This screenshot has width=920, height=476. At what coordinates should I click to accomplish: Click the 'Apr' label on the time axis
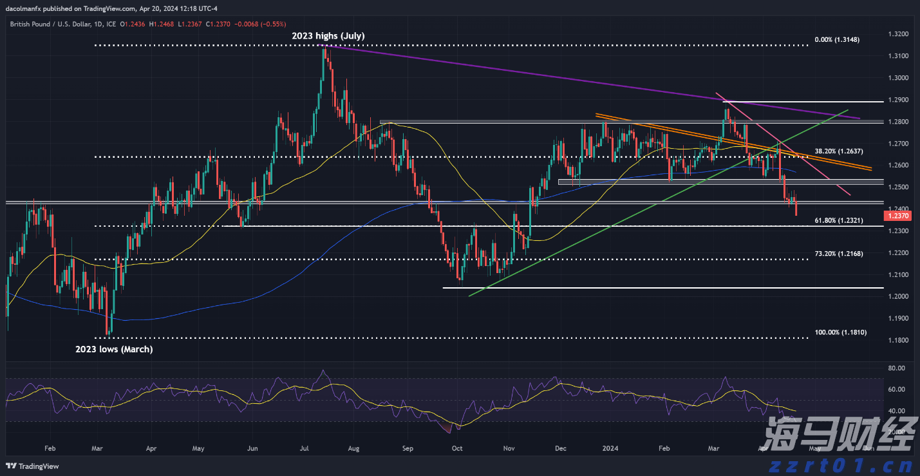click(152, 447)
